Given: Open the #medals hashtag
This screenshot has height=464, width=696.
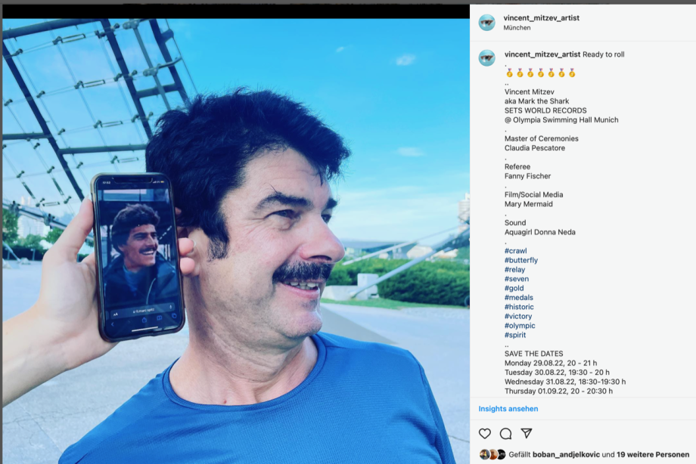Looking at the screenshot, I should pos(518,297).
